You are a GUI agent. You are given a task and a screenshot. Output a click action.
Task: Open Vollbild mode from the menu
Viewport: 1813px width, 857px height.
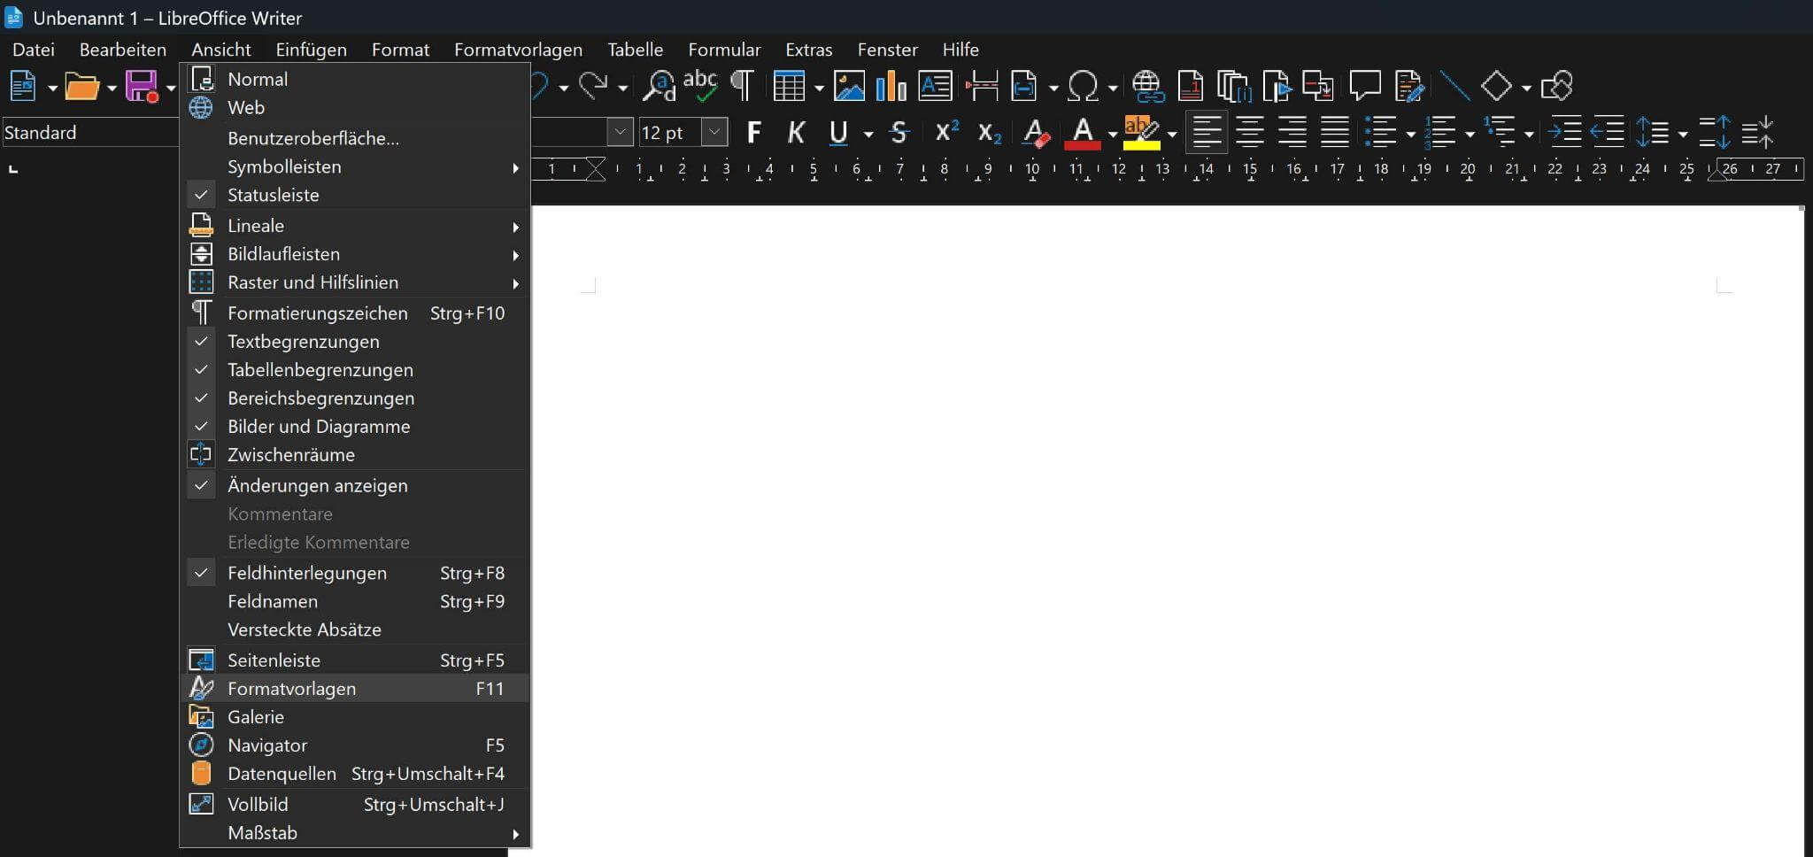click(258, 804)
